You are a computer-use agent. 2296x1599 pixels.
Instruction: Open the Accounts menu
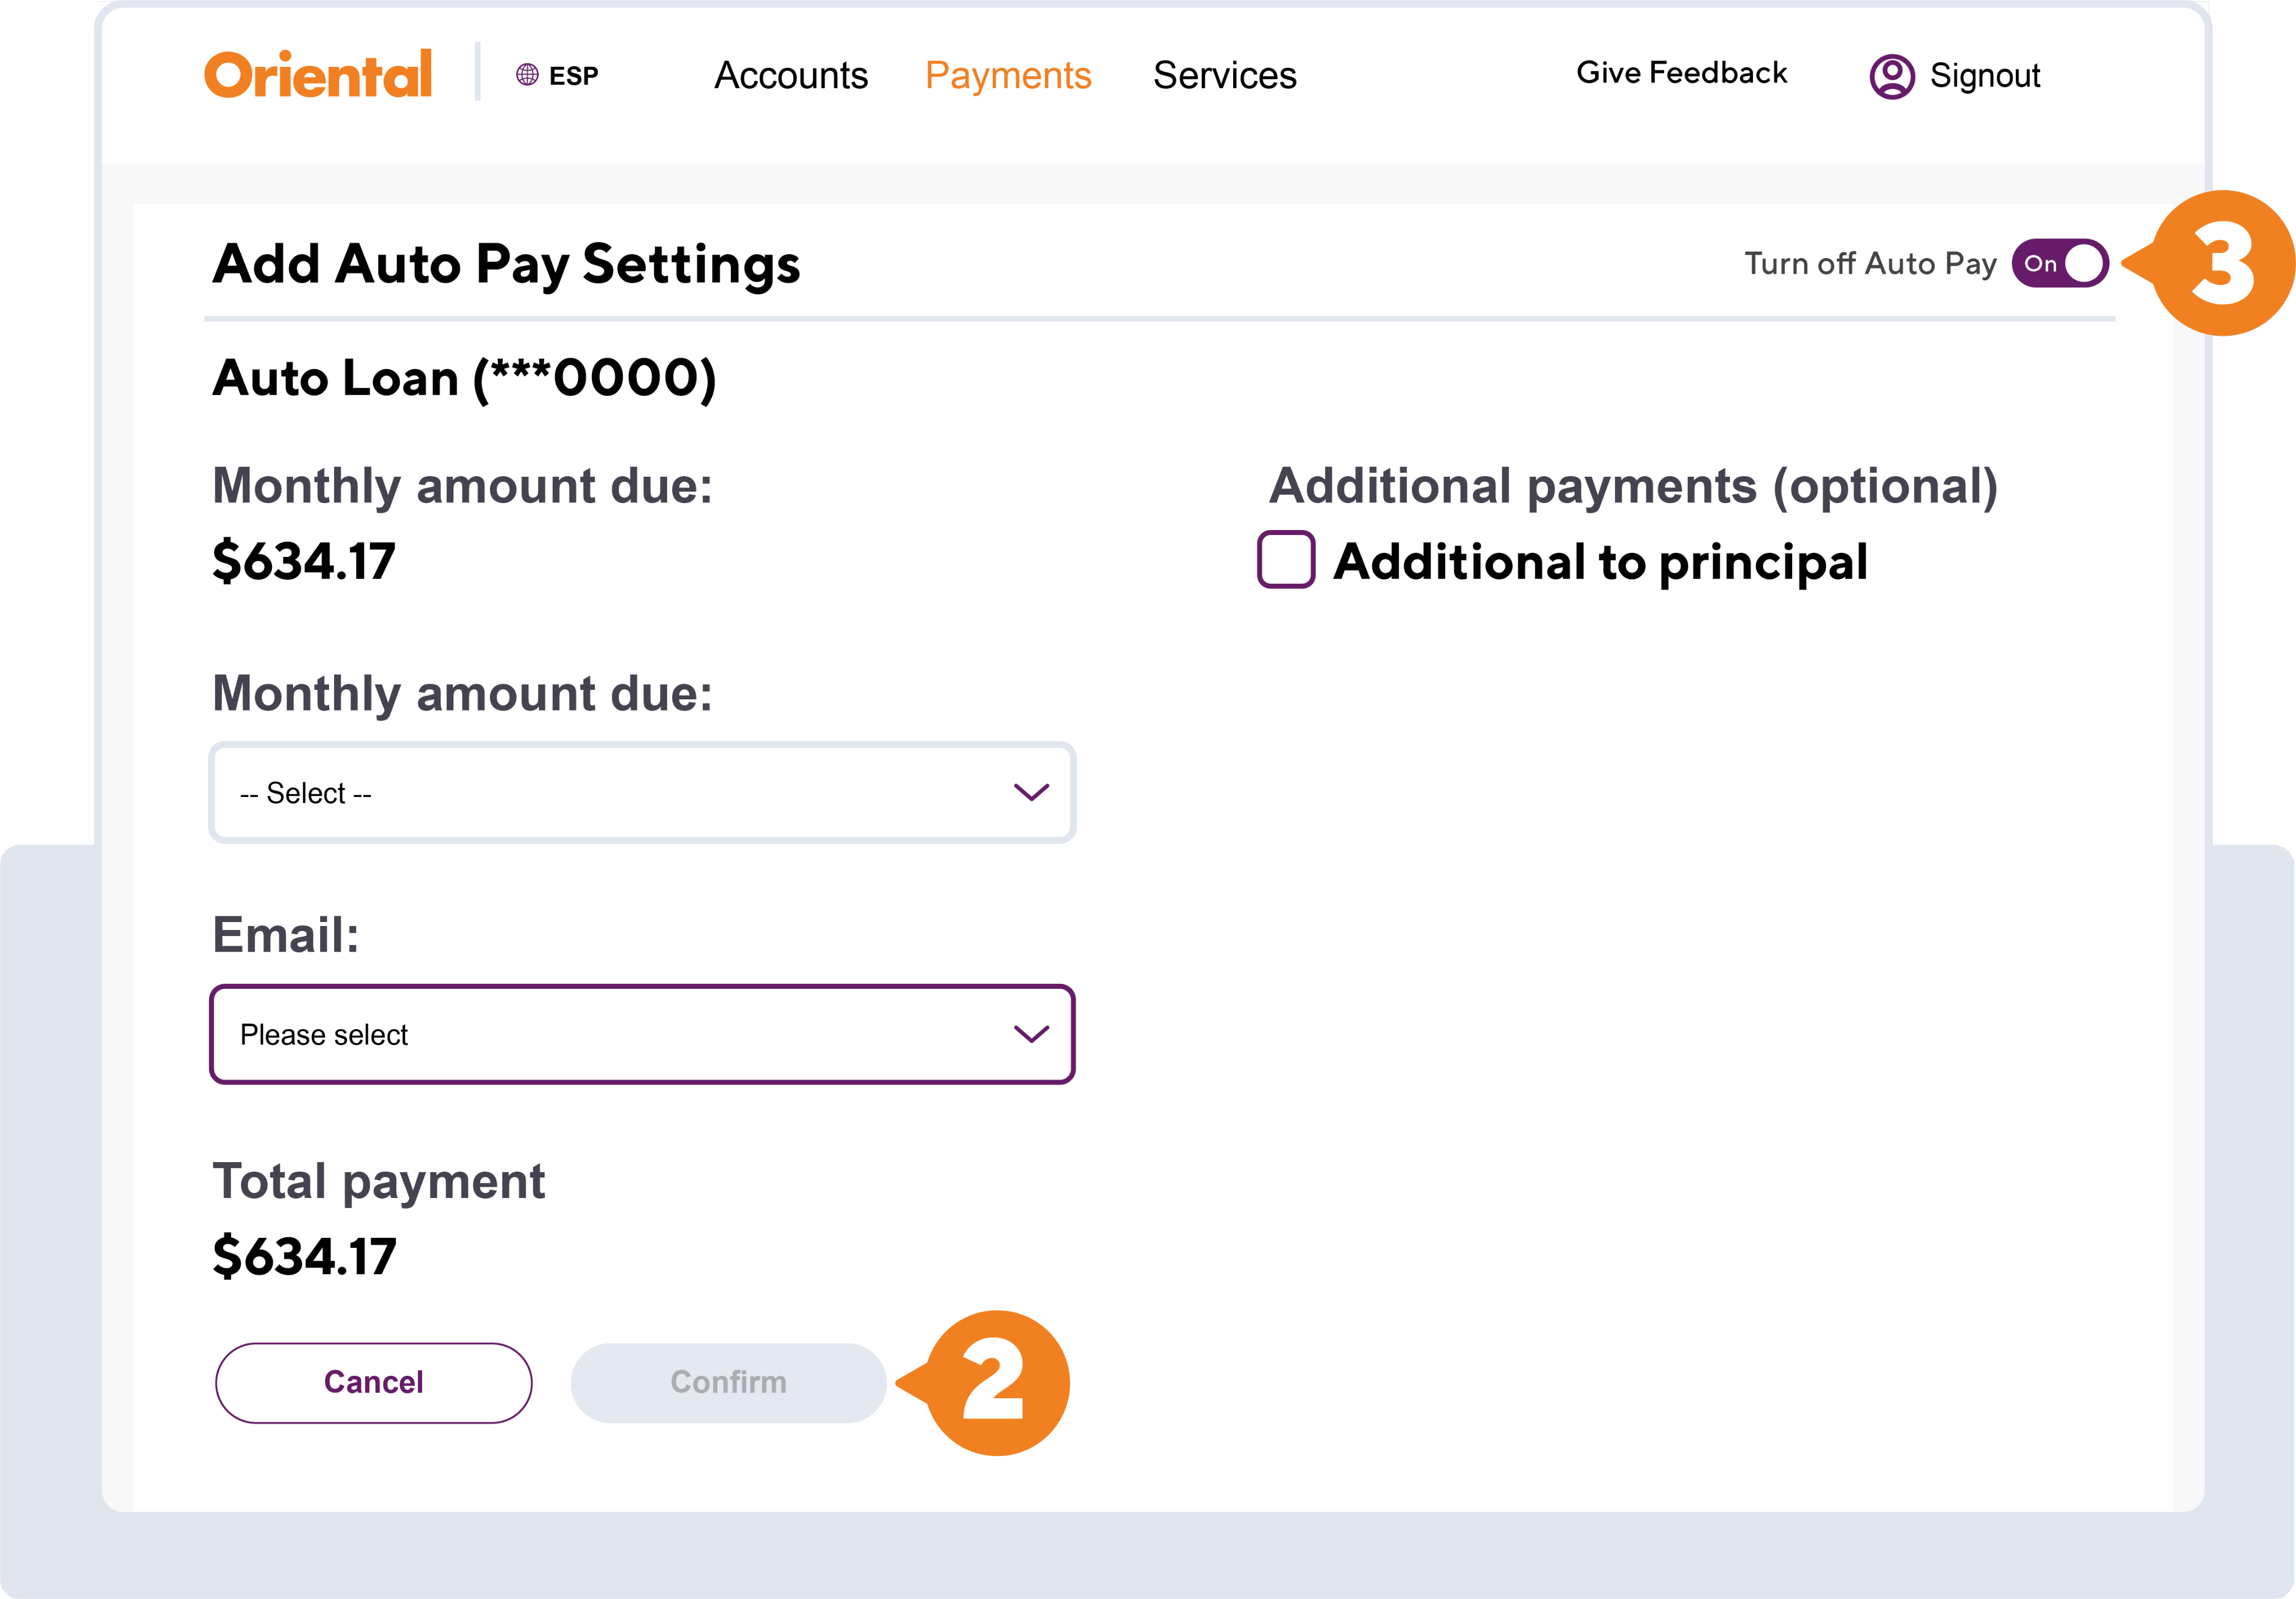[791, 76]
